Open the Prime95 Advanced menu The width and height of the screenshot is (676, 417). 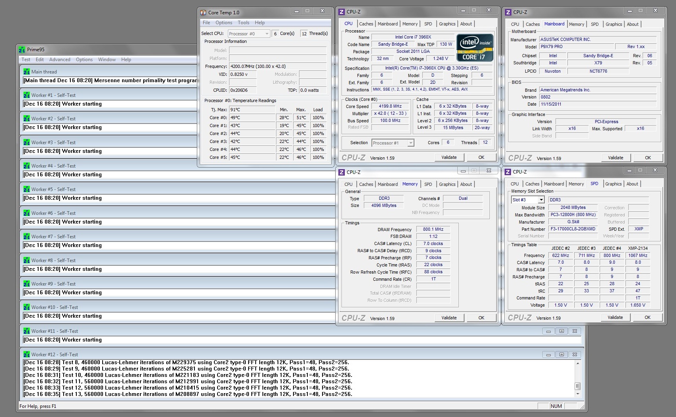tap(60, 60)
